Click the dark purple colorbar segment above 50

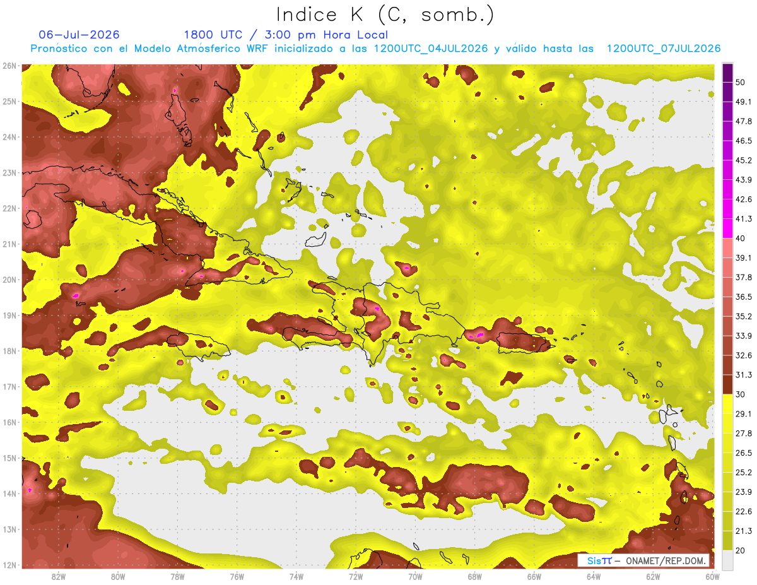(x=727, y=73)
